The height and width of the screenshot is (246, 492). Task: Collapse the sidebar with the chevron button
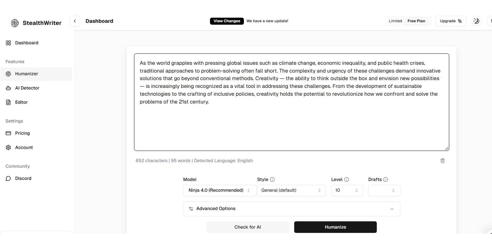[x=75, y=21]
